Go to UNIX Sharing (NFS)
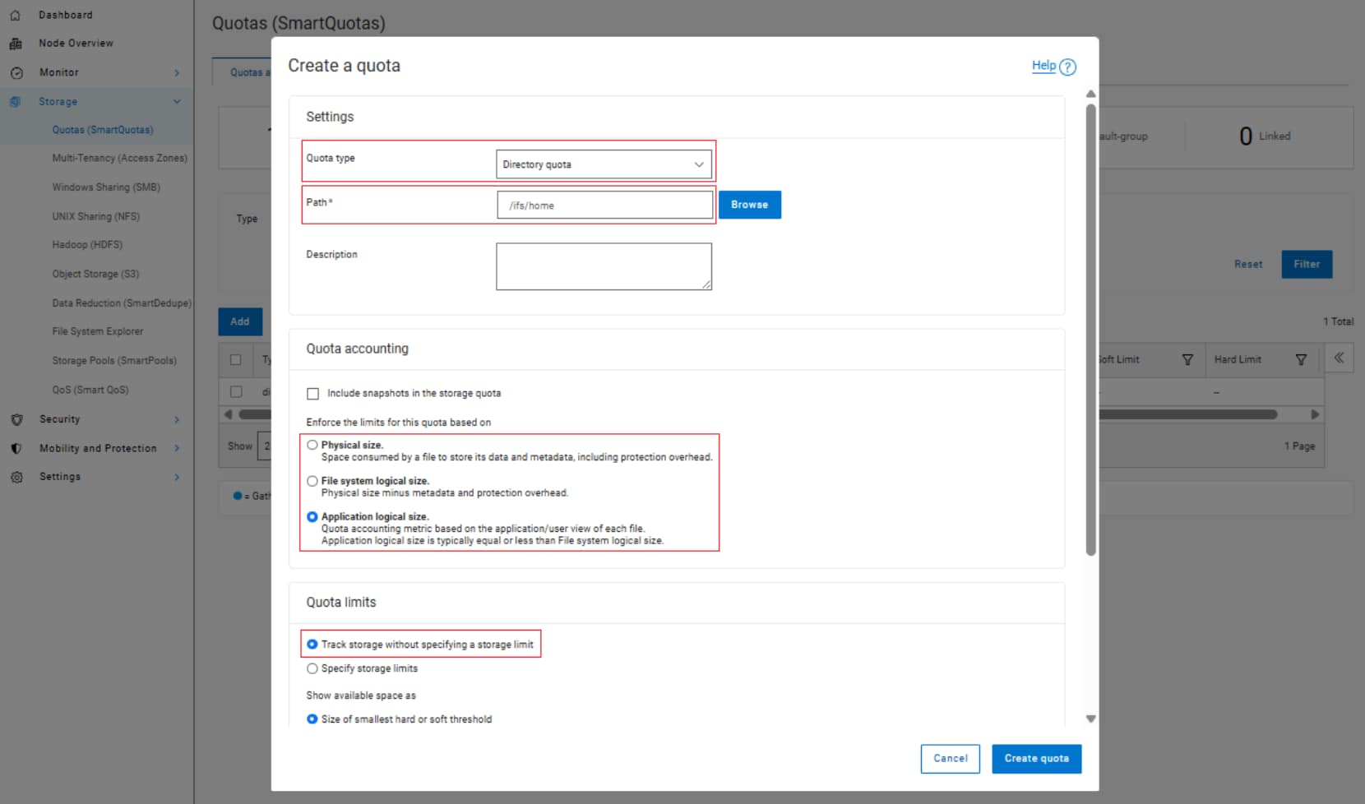The image size is (1365, 804). tap(96, 216)
